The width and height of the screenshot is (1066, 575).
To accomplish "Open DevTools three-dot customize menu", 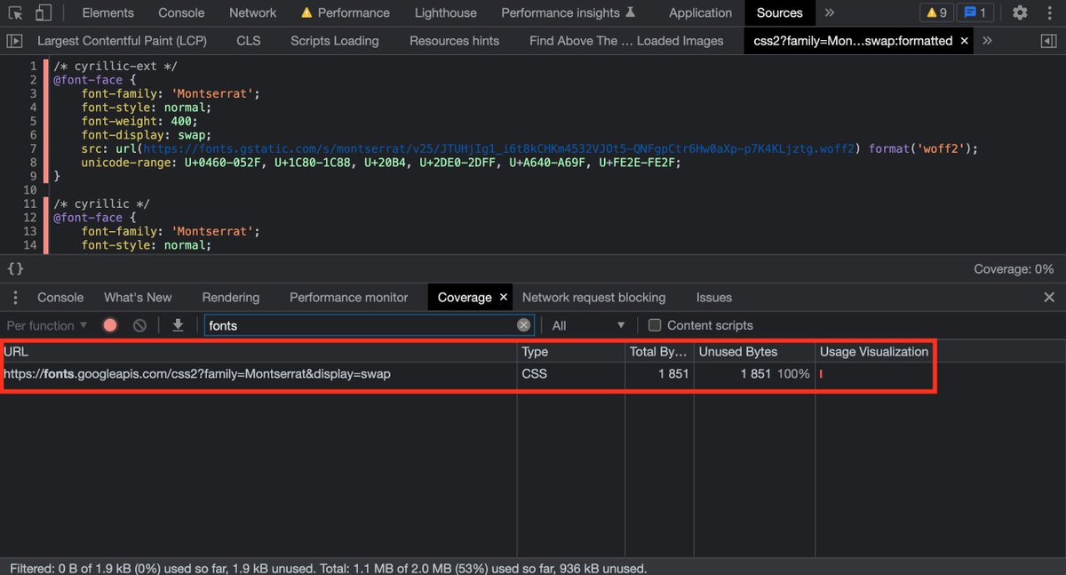I will pos(1049,12).
